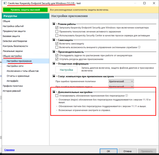Toggle lock icon for Производительность section
This screenshot has height=155, width=159.
coord(54,52)
